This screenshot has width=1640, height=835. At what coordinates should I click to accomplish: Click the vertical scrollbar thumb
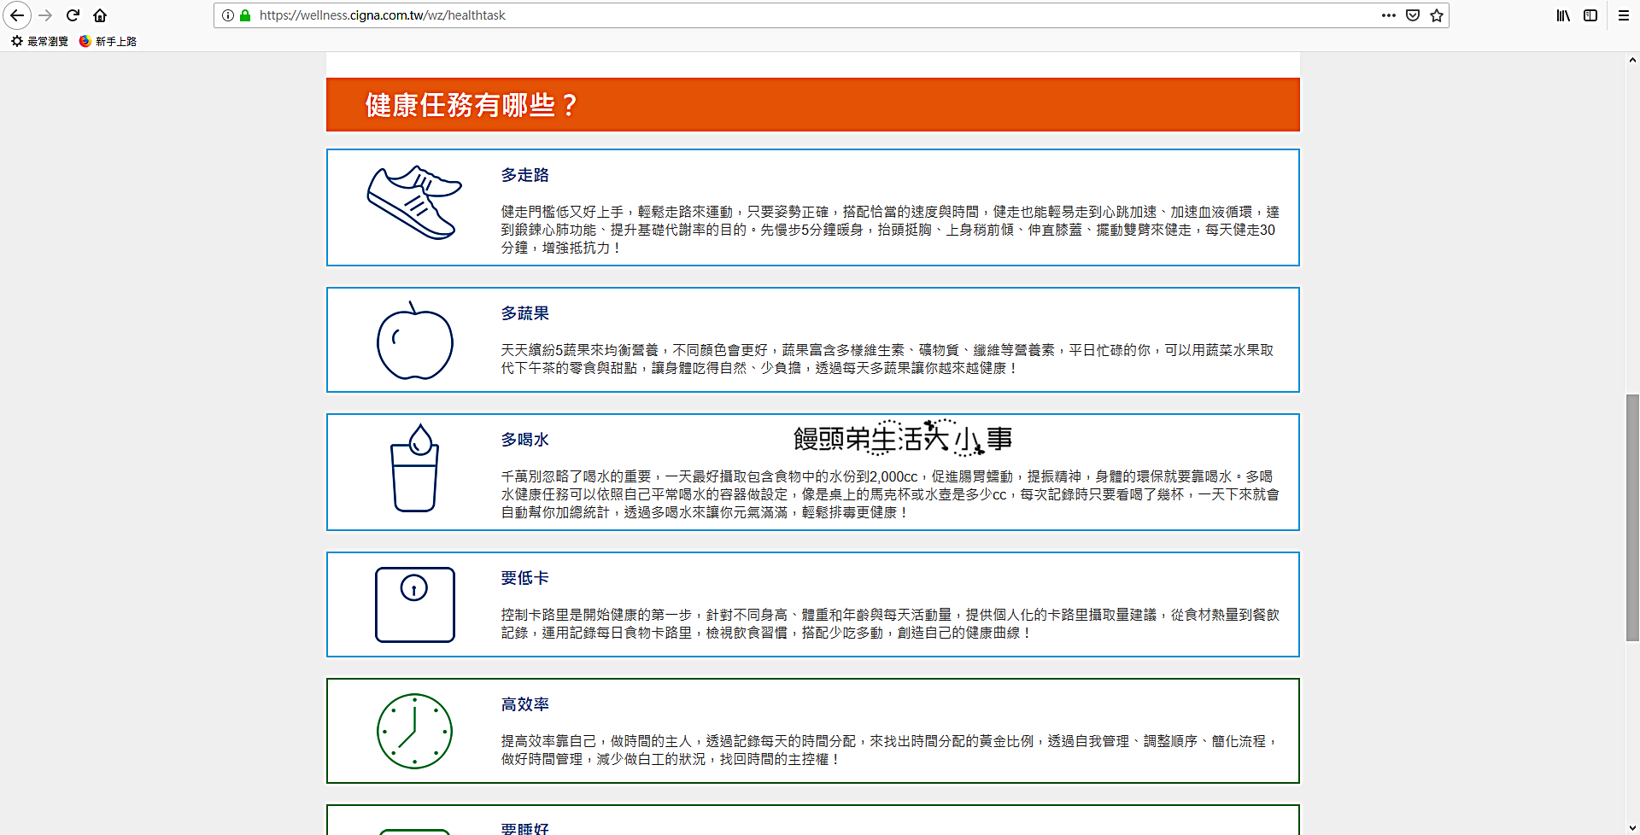tap(1632, 517)
